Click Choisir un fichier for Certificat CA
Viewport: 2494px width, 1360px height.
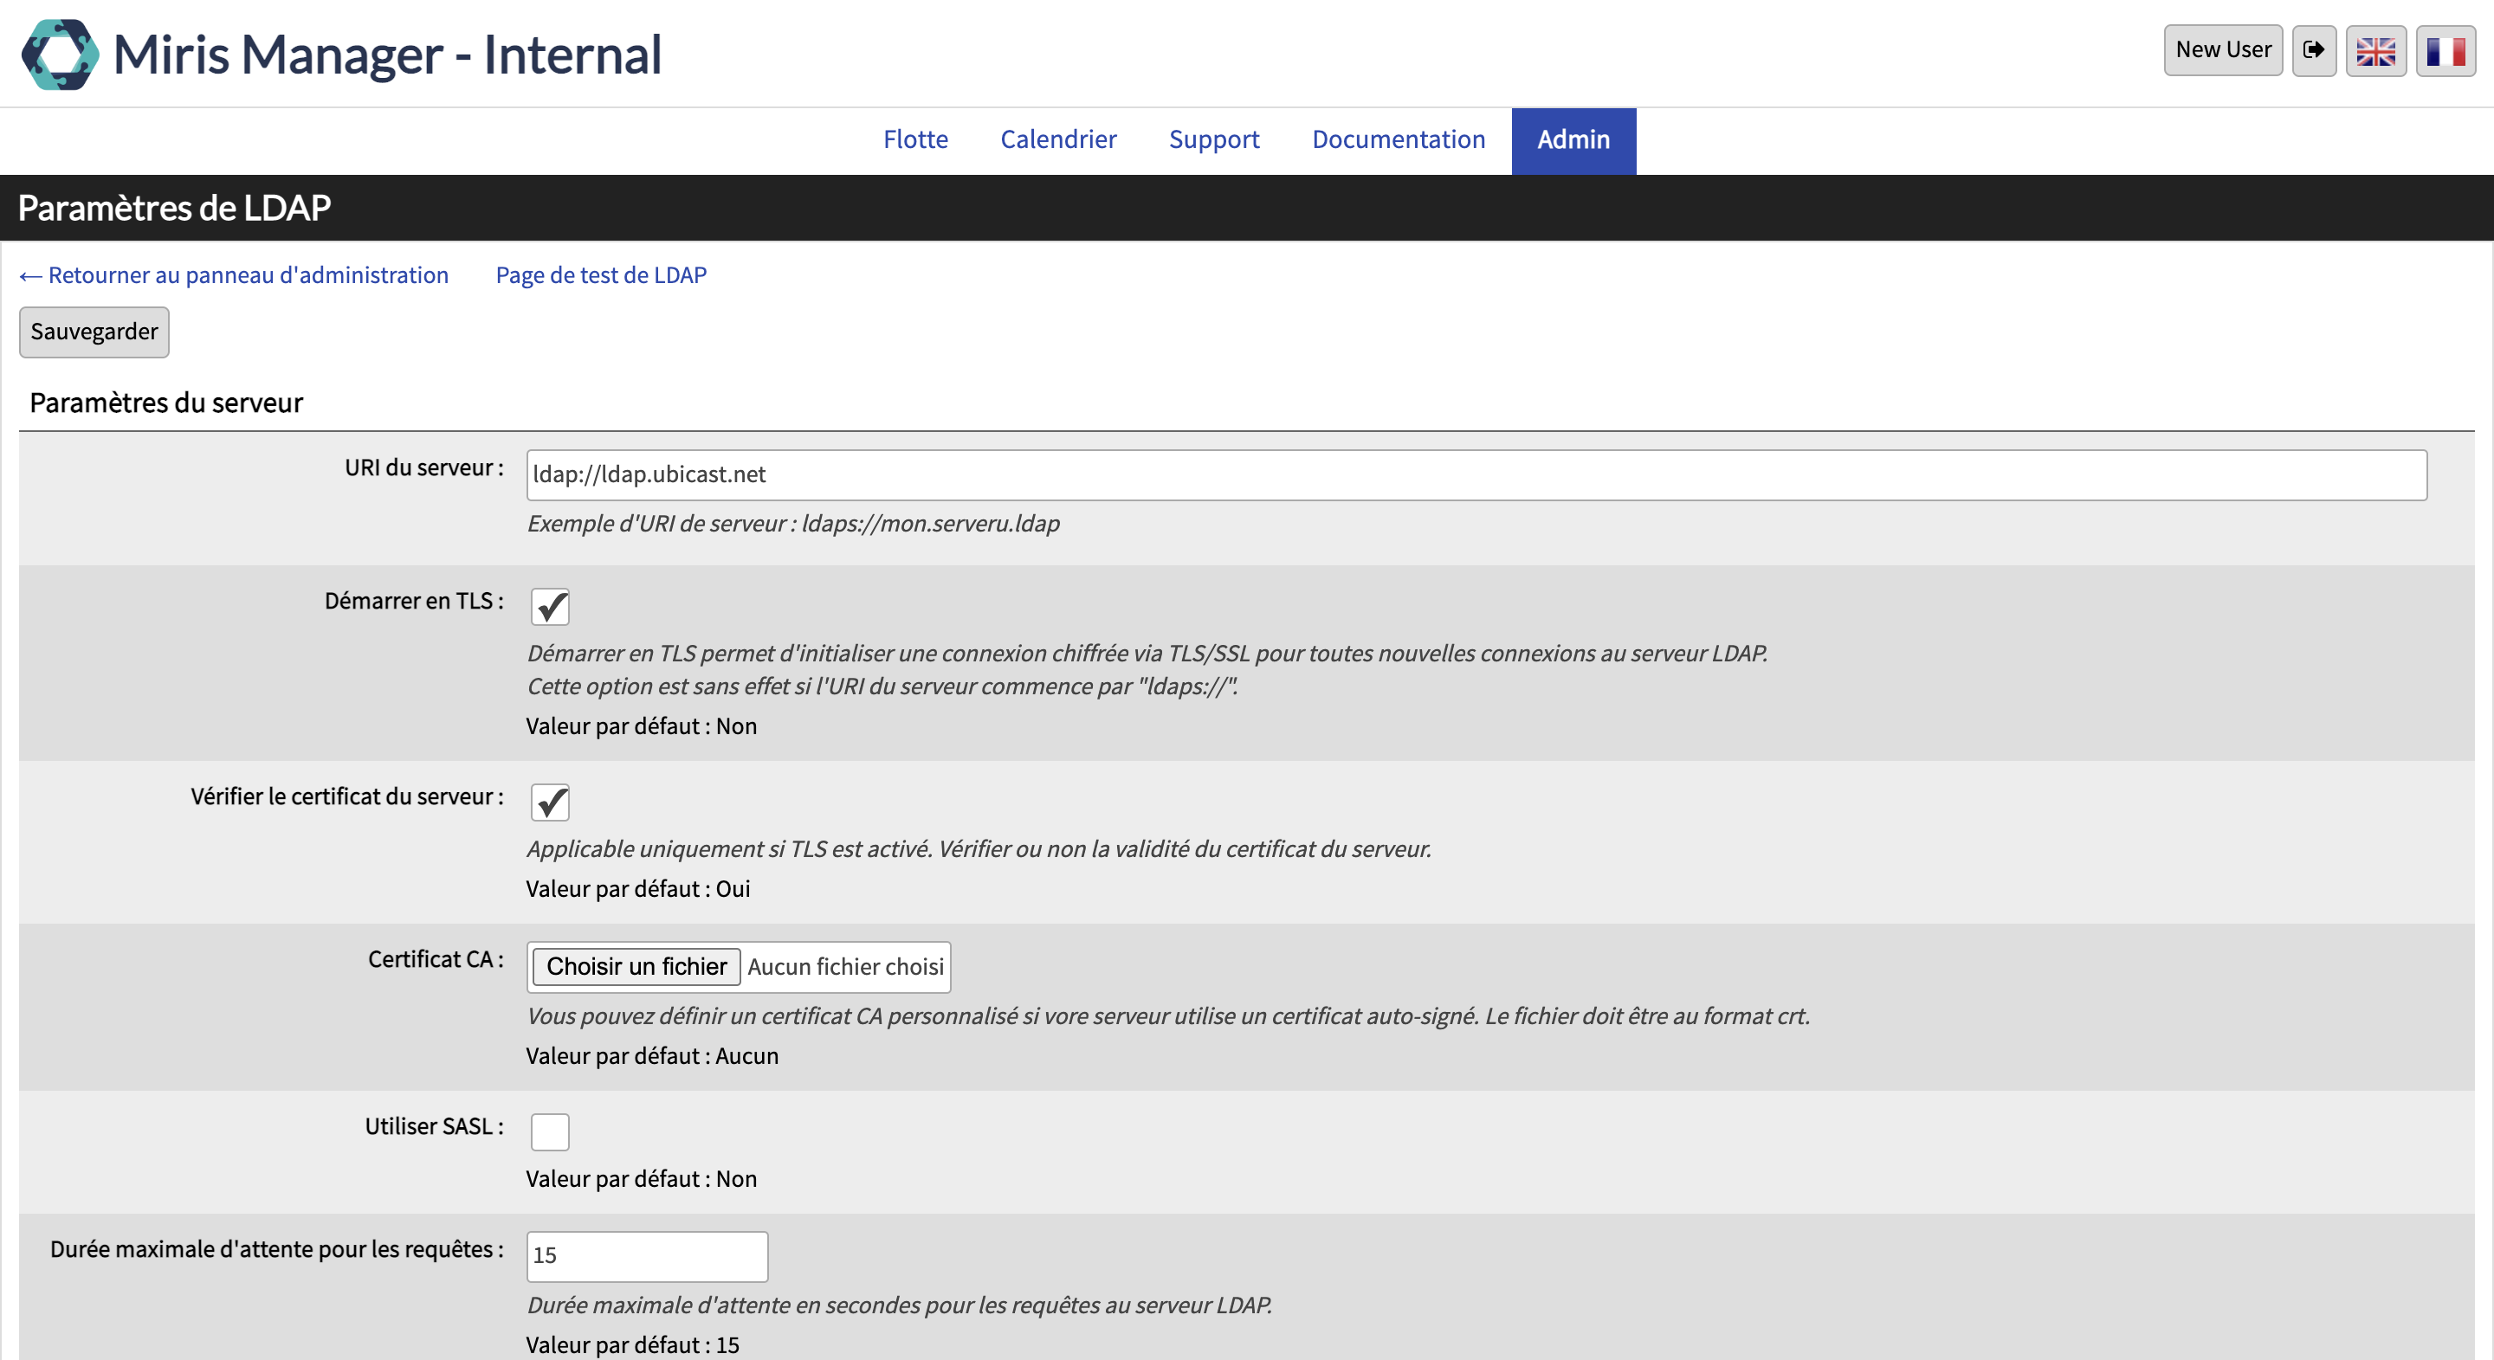tap(636, 966)
